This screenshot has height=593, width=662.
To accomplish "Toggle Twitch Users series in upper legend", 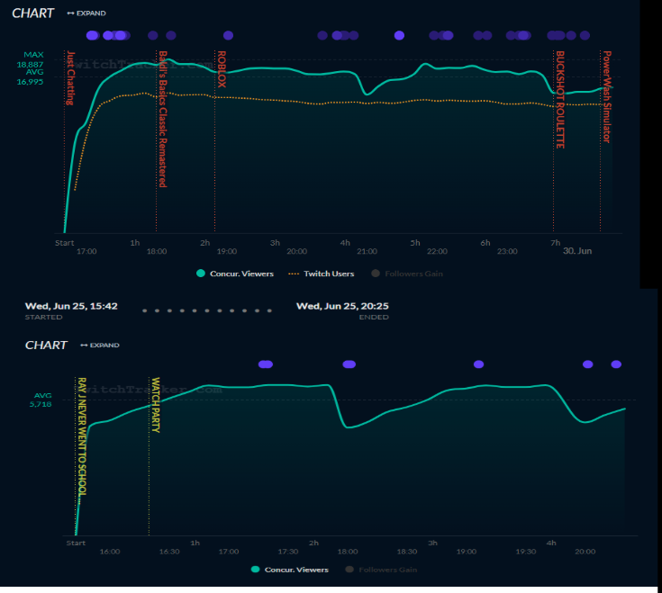I will (x=322, y=274).
